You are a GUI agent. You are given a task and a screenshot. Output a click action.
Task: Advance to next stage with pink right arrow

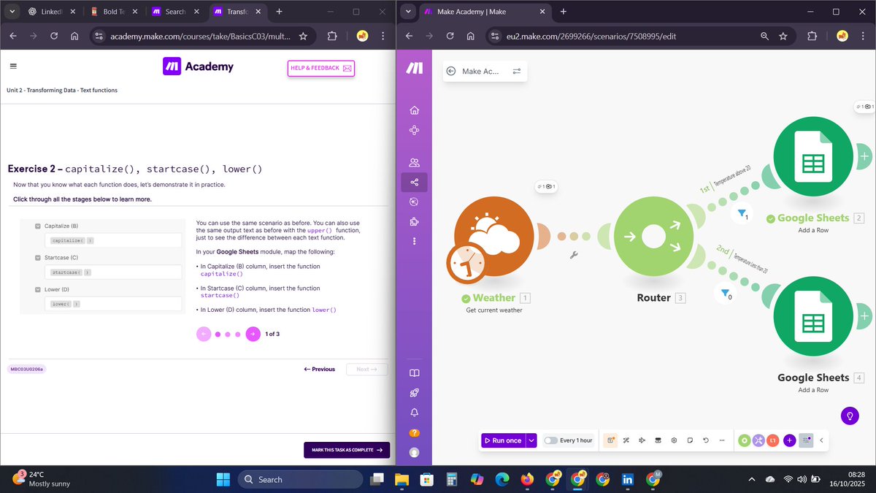click(253, 334)
